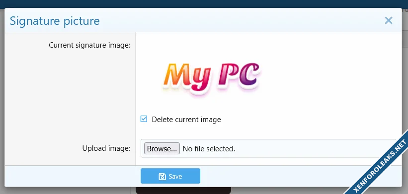The height and width of the screenshot is (194, 408).
Task: Save the signature picture settings
Action: tap(170, 176)
